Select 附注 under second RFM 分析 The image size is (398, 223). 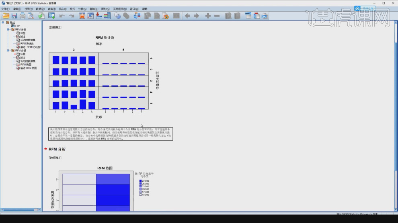(23, 57)
